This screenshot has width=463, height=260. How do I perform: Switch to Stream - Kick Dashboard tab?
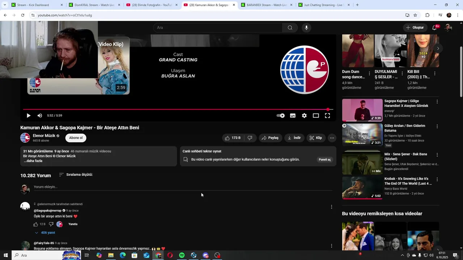(x=37, y=5)
